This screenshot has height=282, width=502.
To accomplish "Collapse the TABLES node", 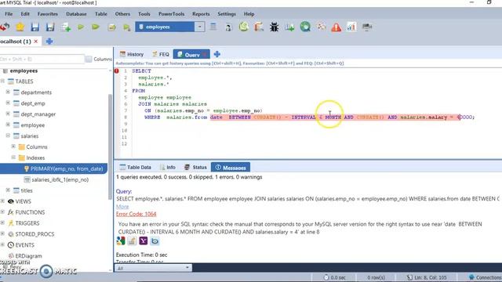I will [x=2, y=81].
